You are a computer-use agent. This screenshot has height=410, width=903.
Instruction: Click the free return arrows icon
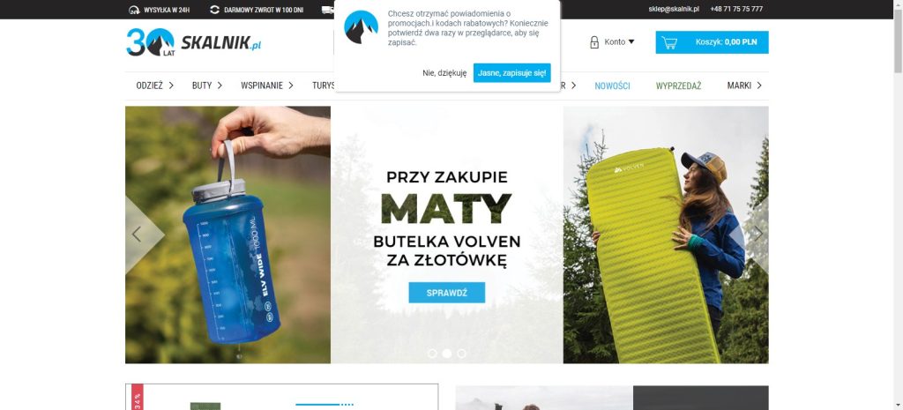[x=215, y=10]
